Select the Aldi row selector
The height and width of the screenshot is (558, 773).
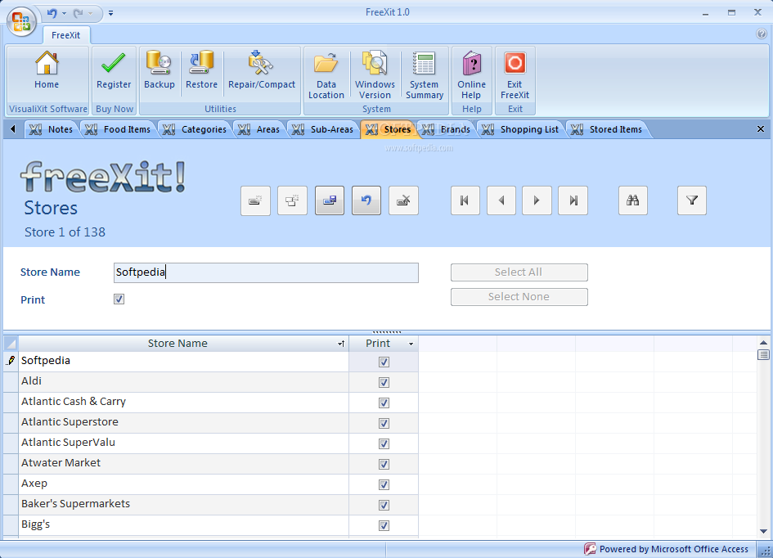tap(11, 382)
